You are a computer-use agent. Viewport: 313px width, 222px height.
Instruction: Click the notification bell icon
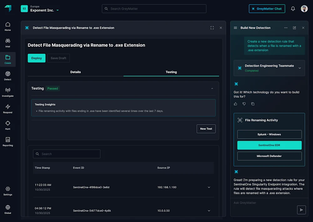coord(293,8)
